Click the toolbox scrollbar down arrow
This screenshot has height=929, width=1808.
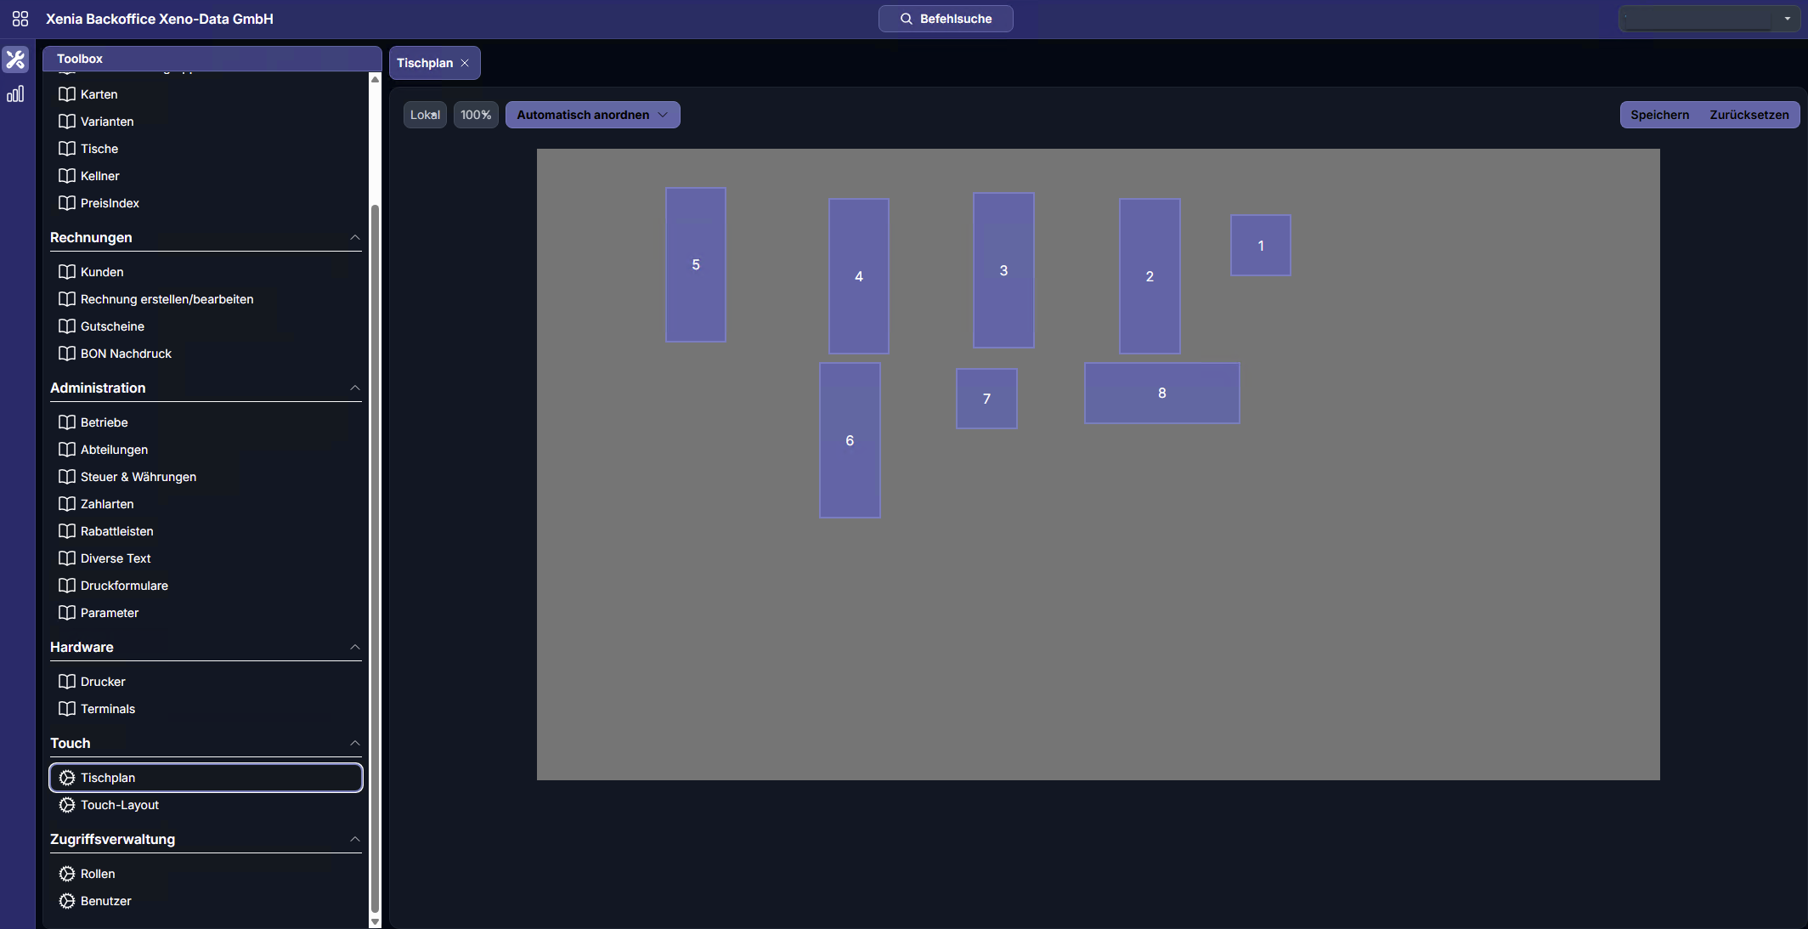[x=375, y=921]
